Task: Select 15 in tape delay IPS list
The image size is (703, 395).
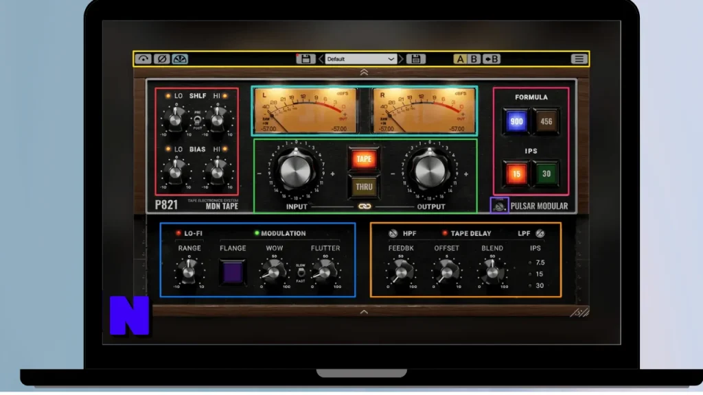Action: pos(537,274)
